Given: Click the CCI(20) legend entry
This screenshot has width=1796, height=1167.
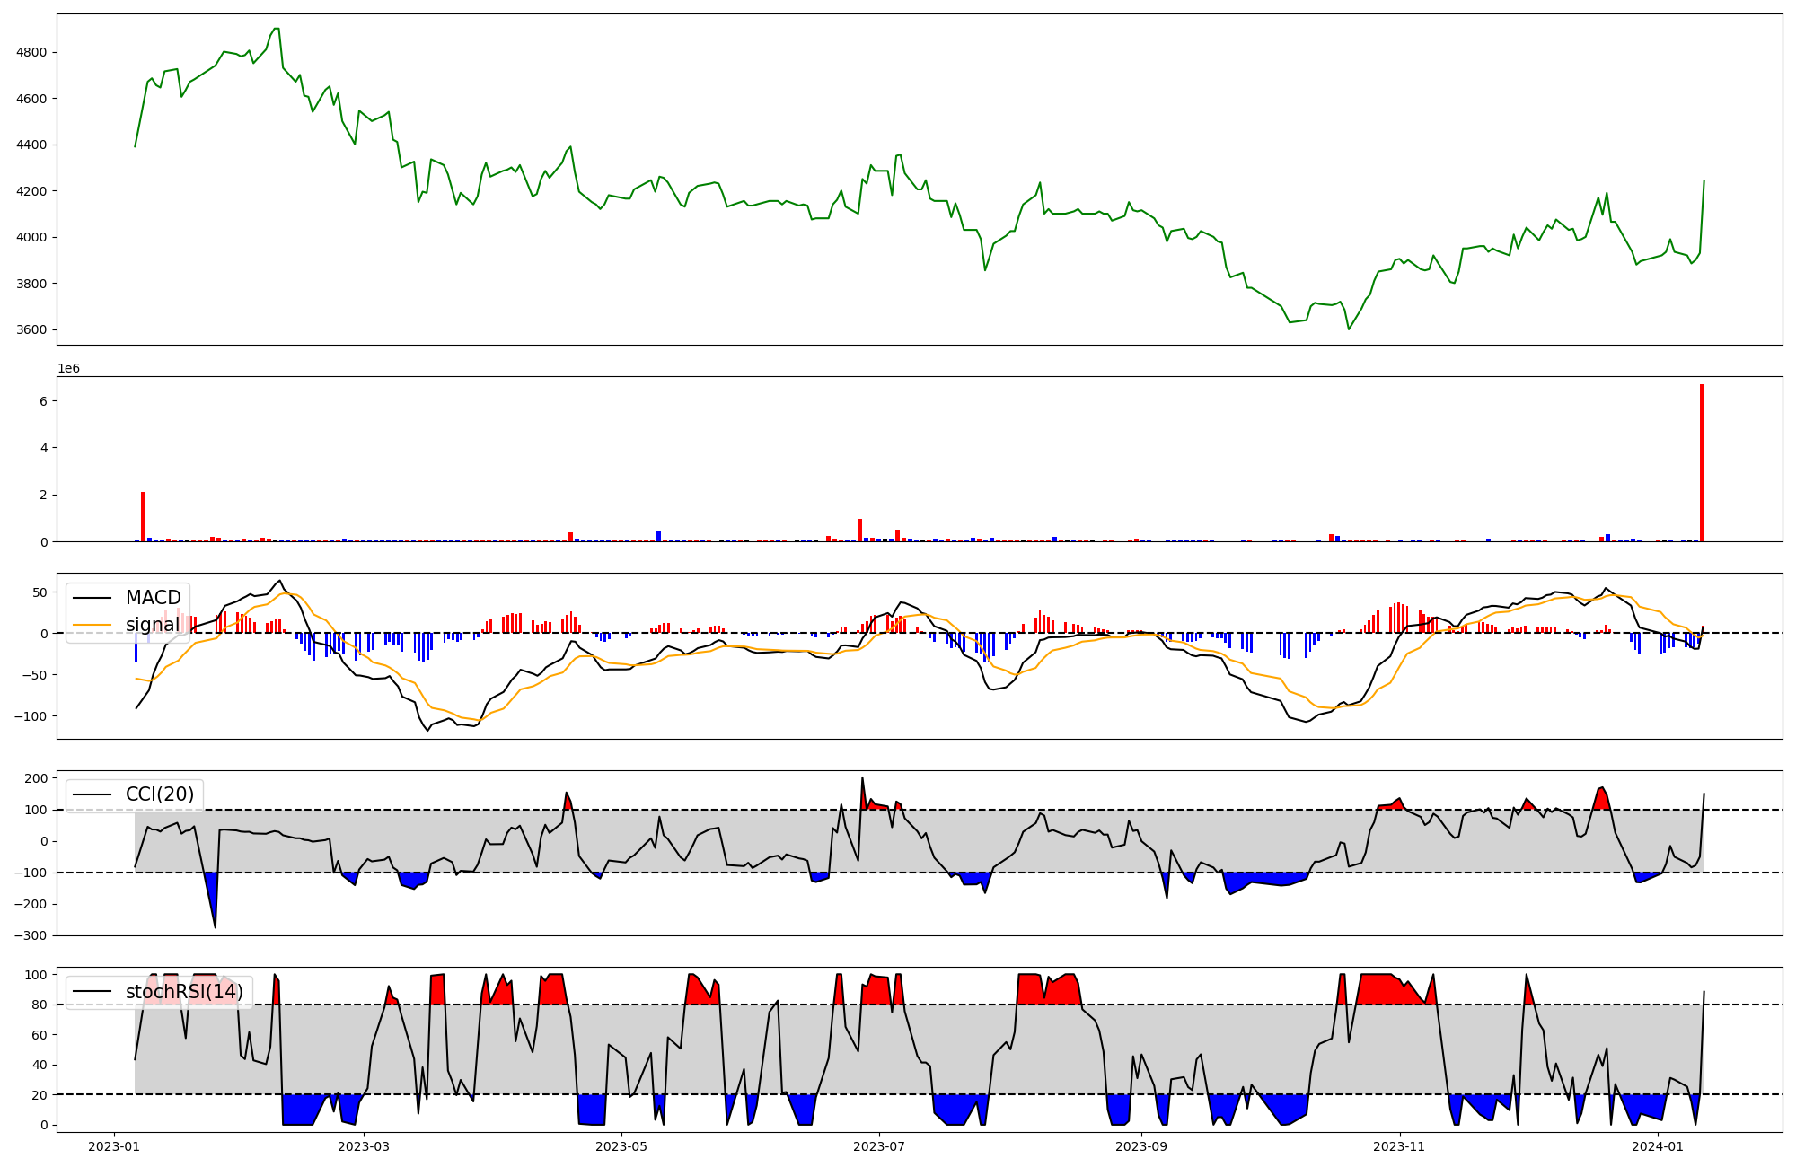Looking at the screenshot, I should tap(159, 794).
